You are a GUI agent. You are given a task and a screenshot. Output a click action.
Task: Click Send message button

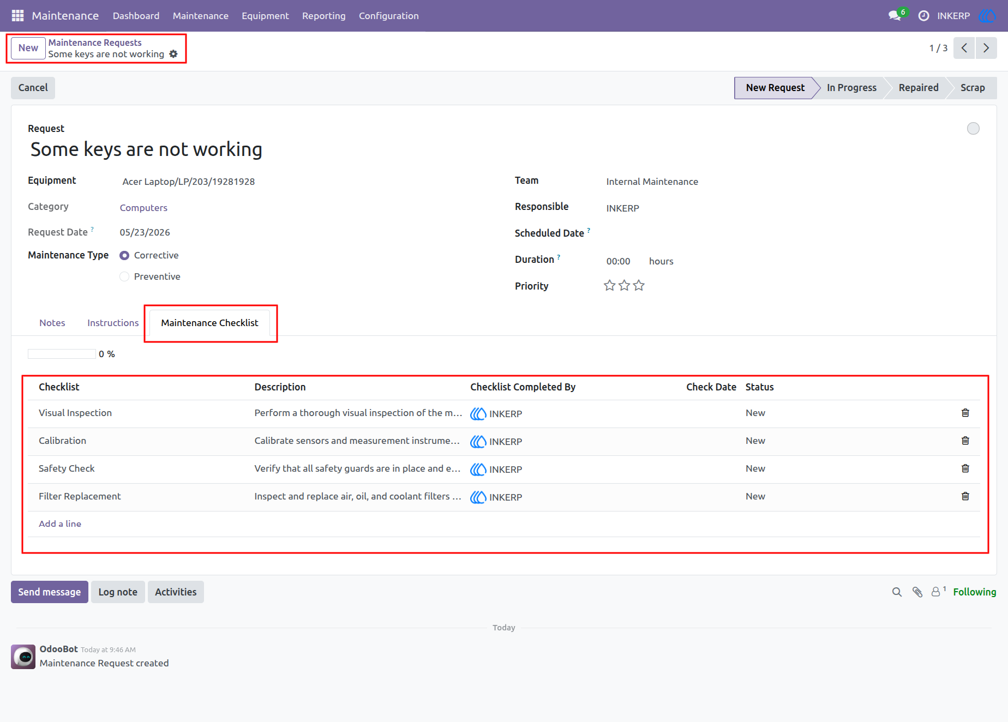click(x=50, y=592)
